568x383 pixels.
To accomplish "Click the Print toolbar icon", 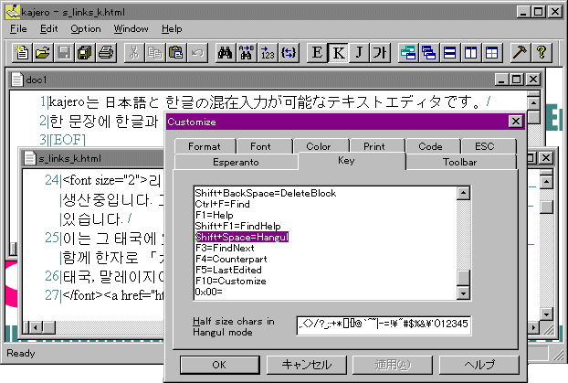I will click(x=106, y=53).
